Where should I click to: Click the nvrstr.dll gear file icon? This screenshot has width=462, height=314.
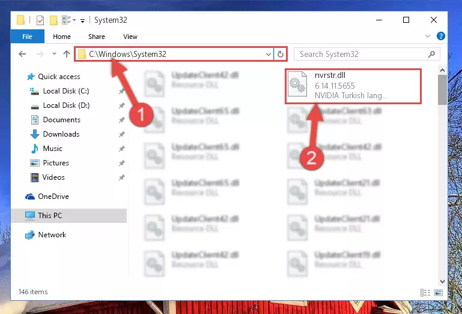(x=297, y=84)
